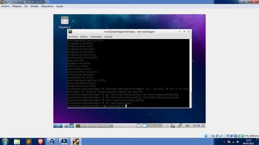Click the show desktop icon in guest panel
Viewport: 259px width, 145px height.
point(139,126)
